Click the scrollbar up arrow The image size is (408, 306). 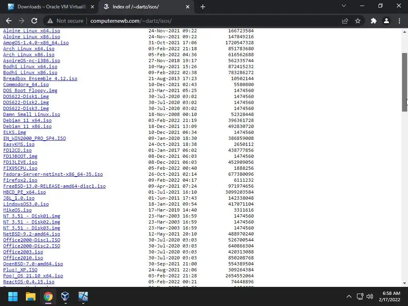click(404, 32)
